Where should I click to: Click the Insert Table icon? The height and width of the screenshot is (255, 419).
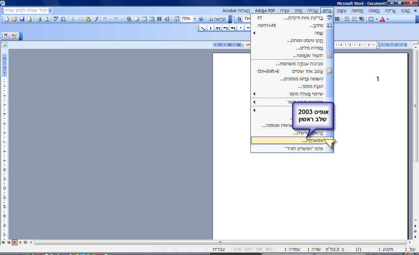144,19
